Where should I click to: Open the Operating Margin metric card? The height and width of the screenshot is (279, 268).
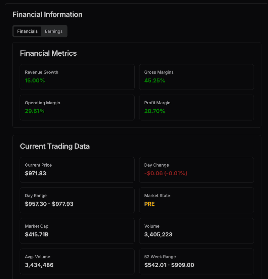77,107
